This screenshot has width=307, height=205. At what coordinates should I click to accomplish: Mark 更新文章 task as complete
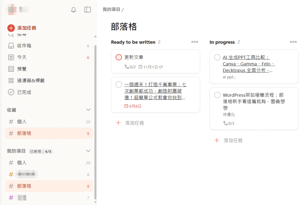[x=119, y=57]
